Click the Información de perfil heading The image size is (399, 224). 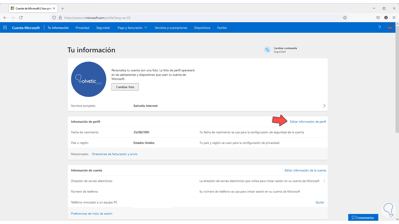(85, 122)
